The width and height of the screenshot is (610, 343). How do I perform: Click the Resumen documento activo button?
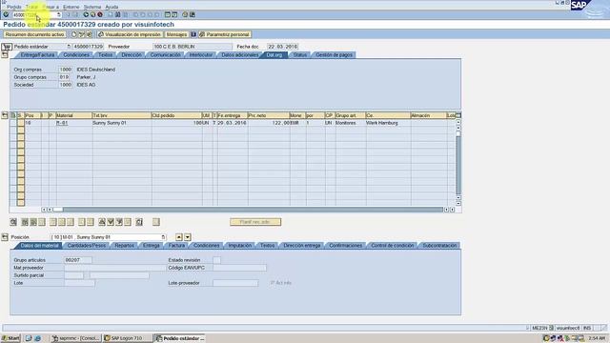click(x=34, y=34)
